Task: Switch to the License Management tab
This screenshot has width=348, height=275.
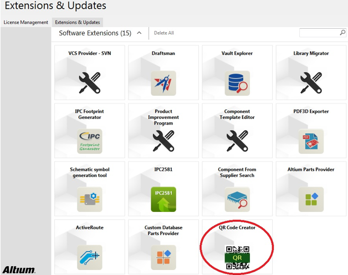Action: coord(25,22)
